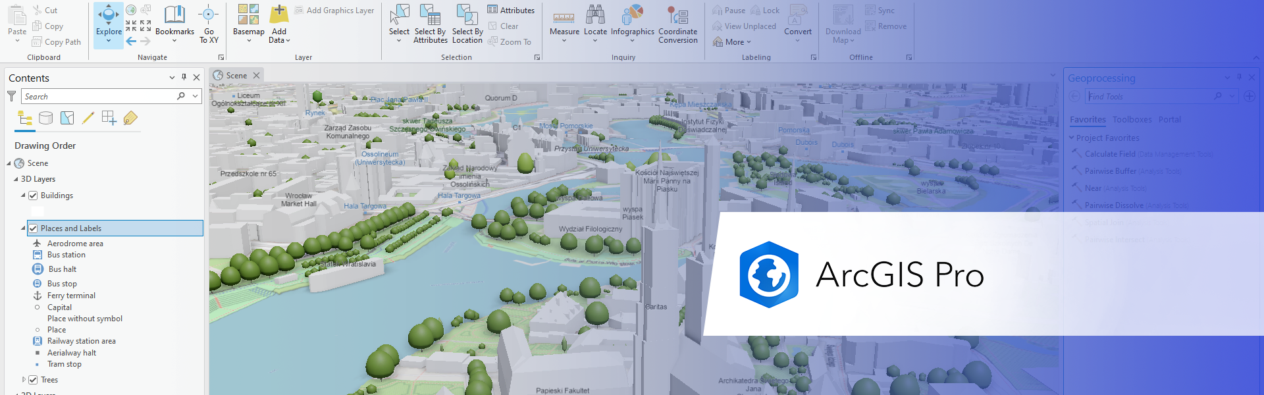Switch to the Toolboxes tab

1132,120
